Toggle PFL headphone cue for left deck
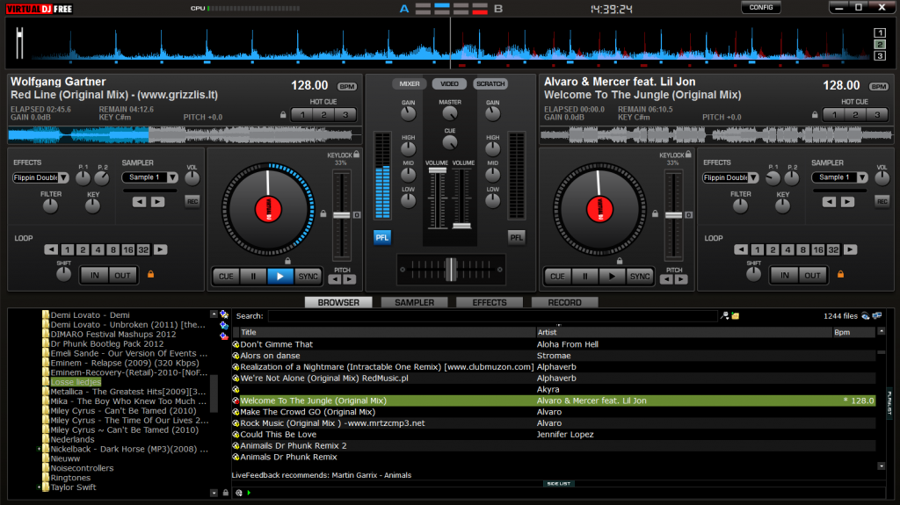Viewport: 900px width, 505px height. tap(381, 238)
